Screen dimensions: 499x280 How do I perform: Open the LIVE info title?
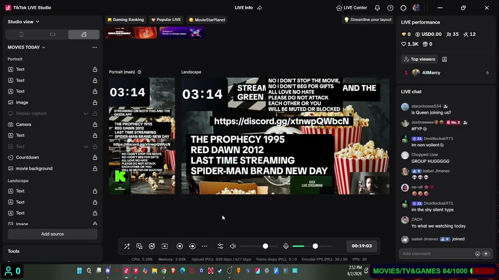click(x=244, y=8)
